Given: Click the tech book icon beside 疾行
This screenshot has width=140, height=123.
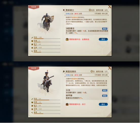Looking at the screenshot, I should click(67, 104).
